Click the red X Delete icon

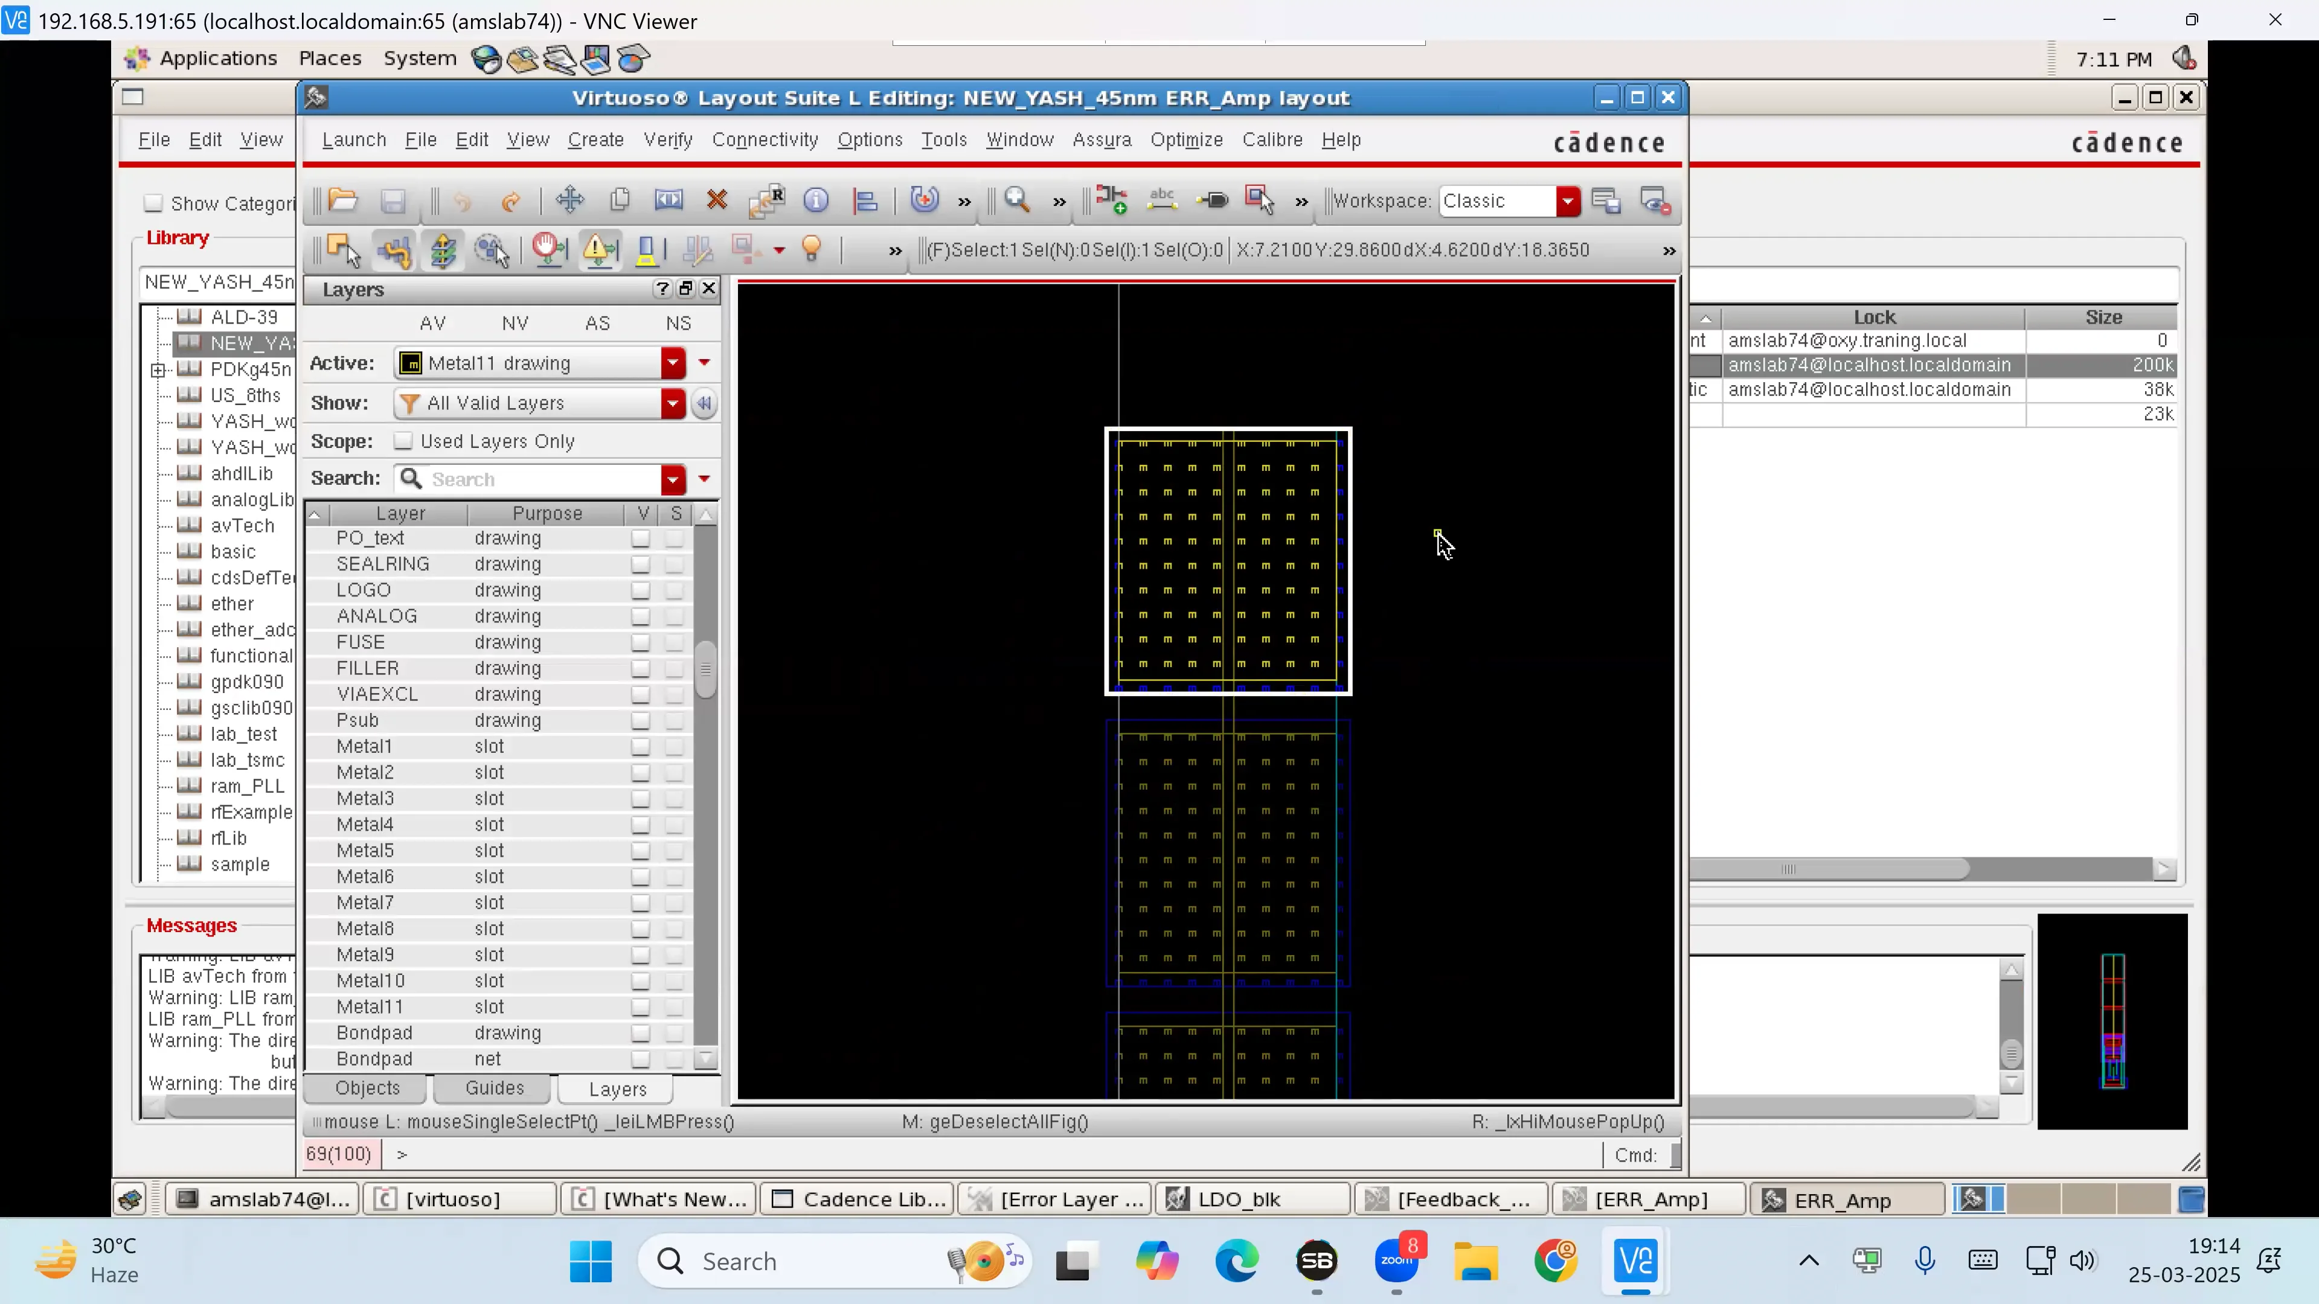click(x=717, y=200)
